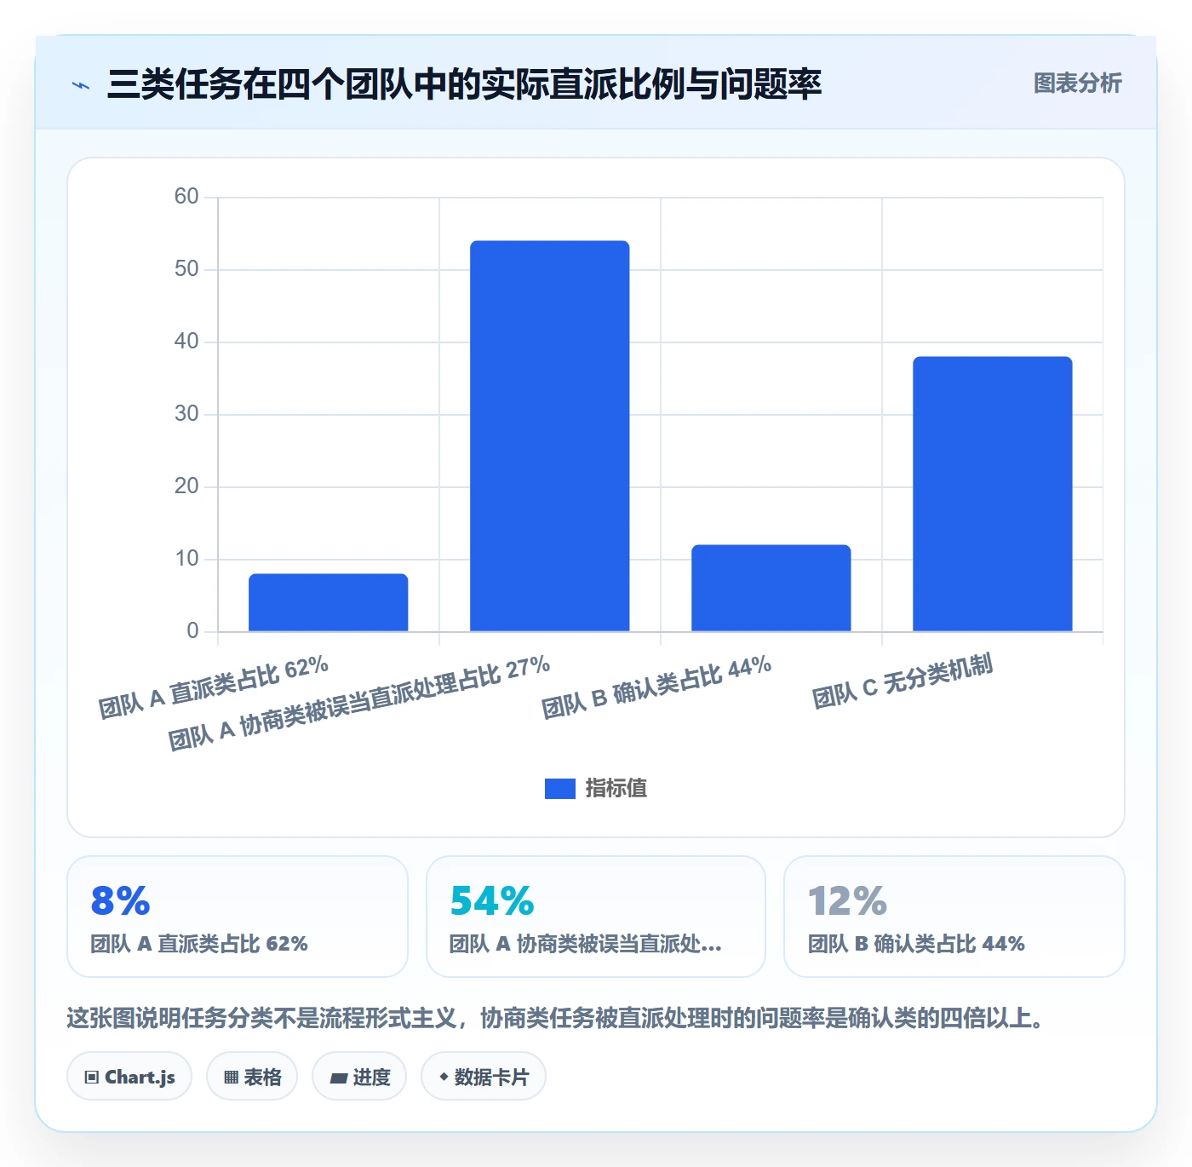Image resolution: width=1192 pixels, height=1167 pixels.
Task: Click the 指标值 legend text
Action: 616,789
